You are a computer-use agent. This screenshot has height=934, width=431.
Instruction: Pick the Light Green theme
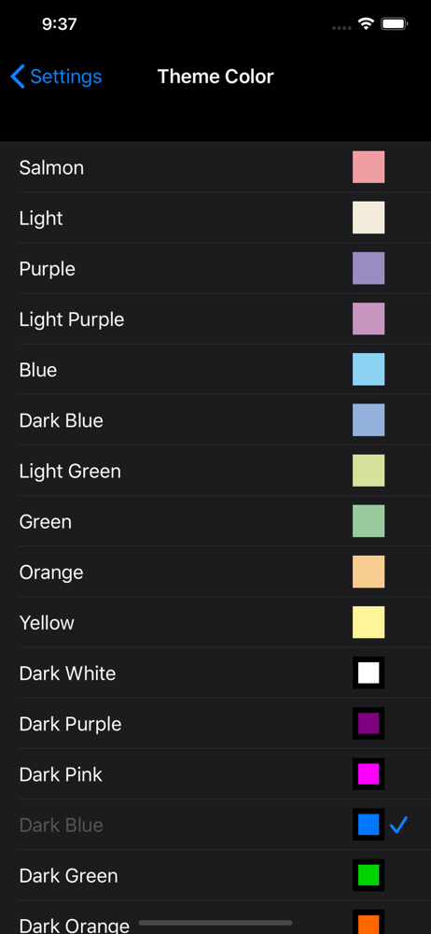[x=215, y=471]
